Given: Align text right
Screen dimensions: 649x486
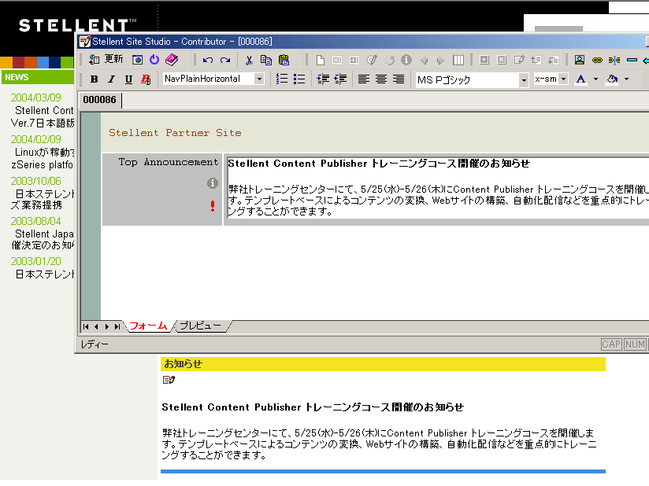Looking at the screenshot, I should [399, 79].
